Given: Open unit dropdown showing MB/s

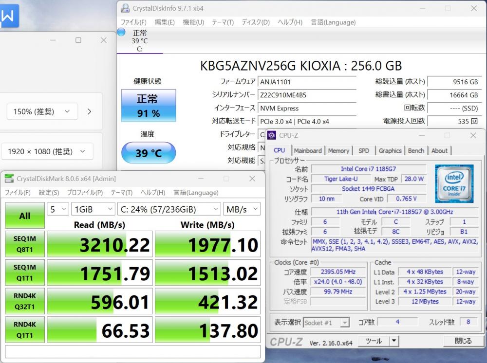Looking at the screenshot, I should [x=242, y=209].
